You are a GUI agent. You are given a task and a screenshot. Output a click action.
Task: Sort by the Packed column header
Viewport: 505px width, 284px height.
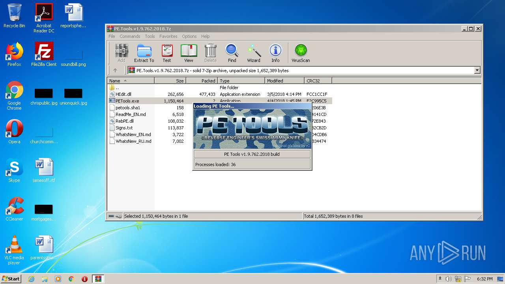pos(202,81)
